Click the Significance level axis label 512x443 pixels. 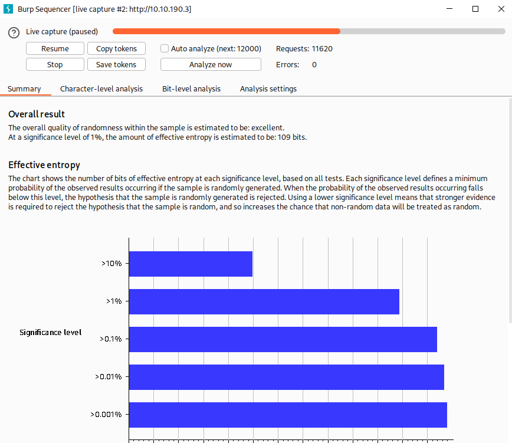tap(51, 332)
